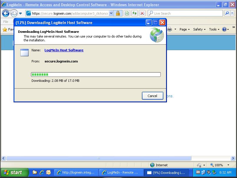Click the Help question mark icon
Viewport: 237px width, 178px height.
point(224,29)
